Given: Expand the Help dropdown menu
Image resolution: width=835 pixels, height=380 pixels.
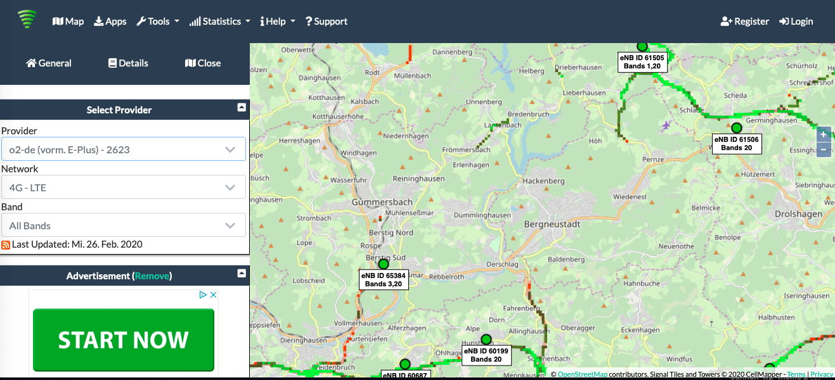Looking at the screenshot, I should click(x=278, y=22).
